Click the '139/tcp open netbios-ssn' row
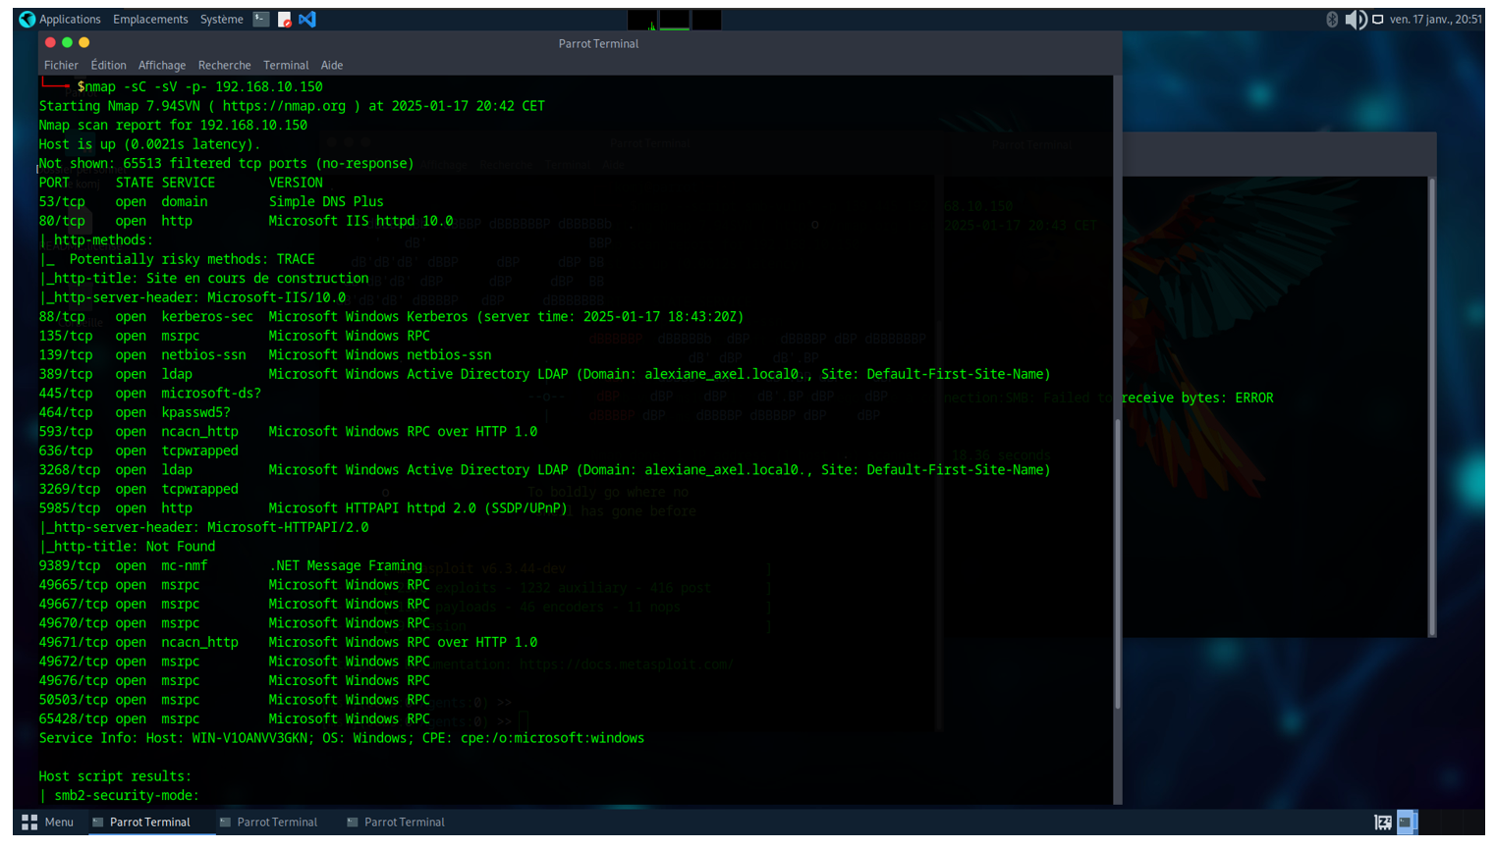 [x=265, y=354]
